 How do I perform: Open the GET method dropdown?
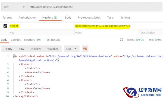pyautogui.click(x=14, y=7)
